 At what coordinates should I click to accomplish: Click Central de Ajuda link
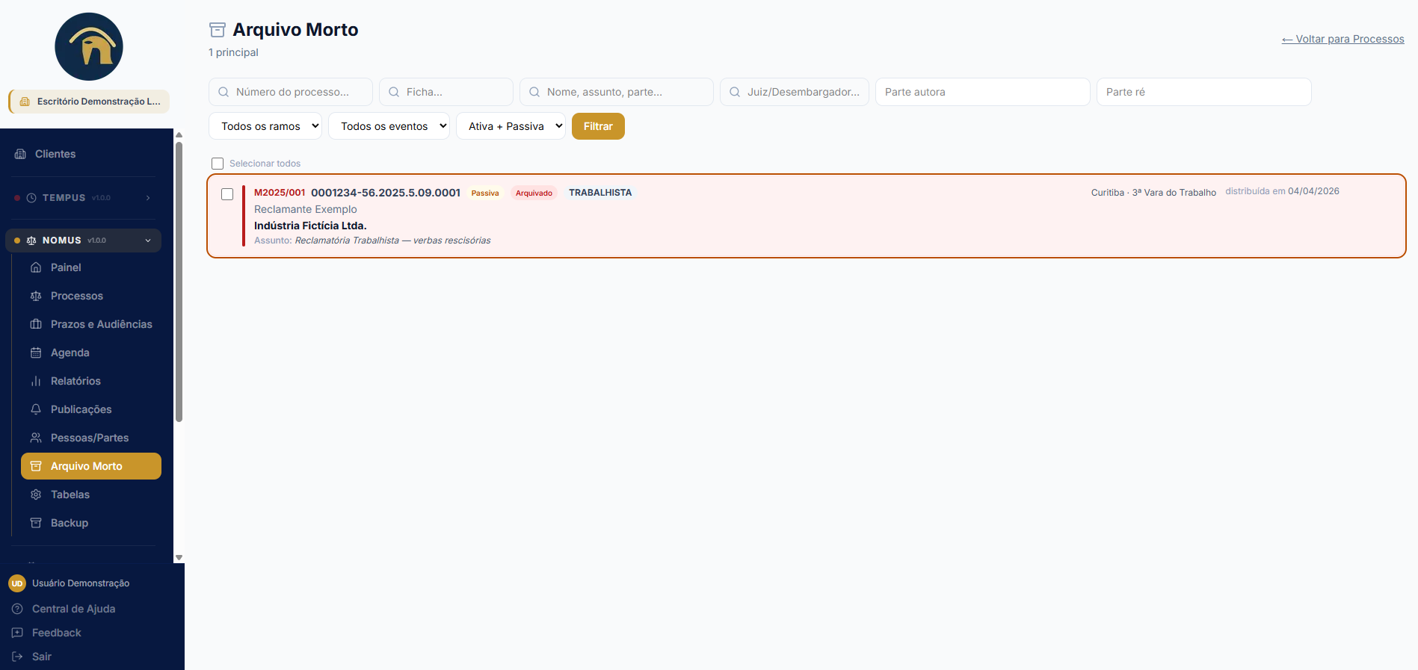click(x=73, y=609)
